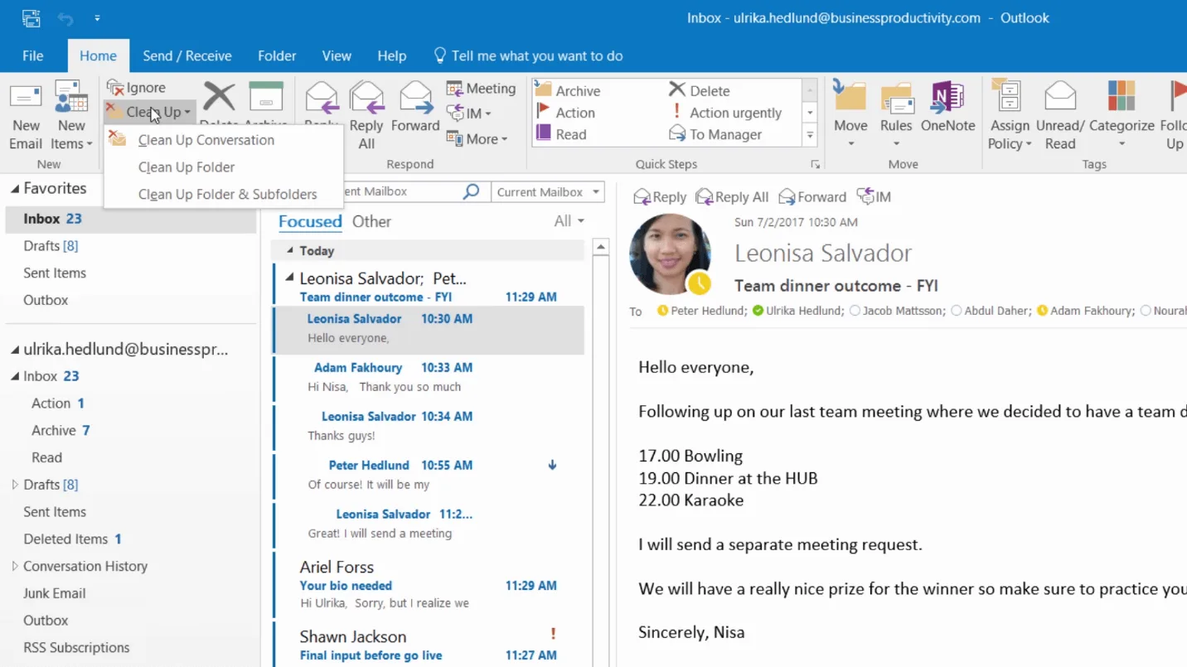This screenshot has width=1187, height=667.
Task: Click the Send/Receive All Folders quick access icon
Action: [x=31, y=18]
